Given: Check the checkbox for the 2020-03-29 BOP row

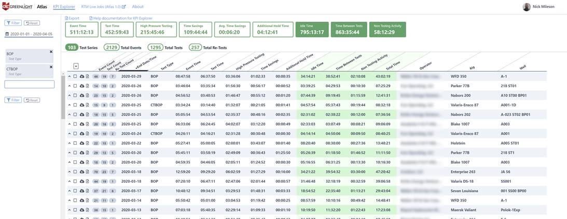Looking at the screenshot, I should [x=75, y=76].
